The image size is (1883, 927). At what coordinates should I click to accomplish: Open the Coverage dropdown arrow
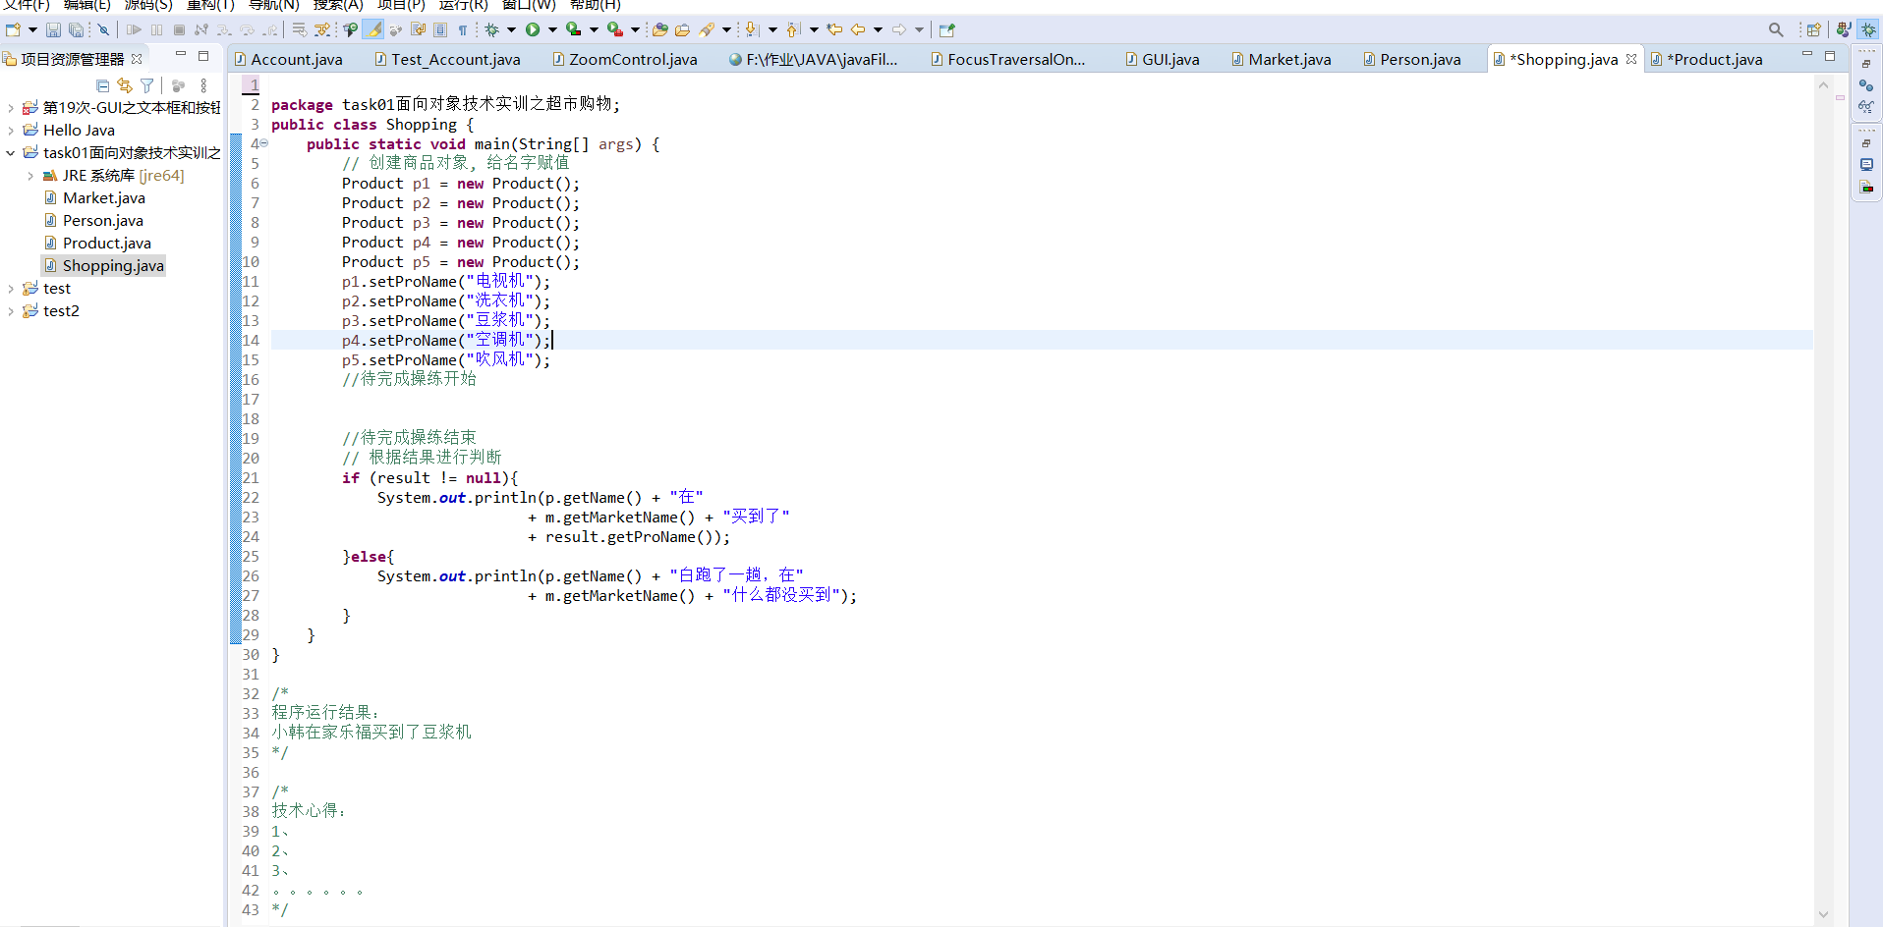point(594,29)
